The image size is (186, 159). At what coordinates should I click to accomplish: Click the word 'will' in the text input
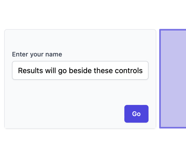coord(50,71)
